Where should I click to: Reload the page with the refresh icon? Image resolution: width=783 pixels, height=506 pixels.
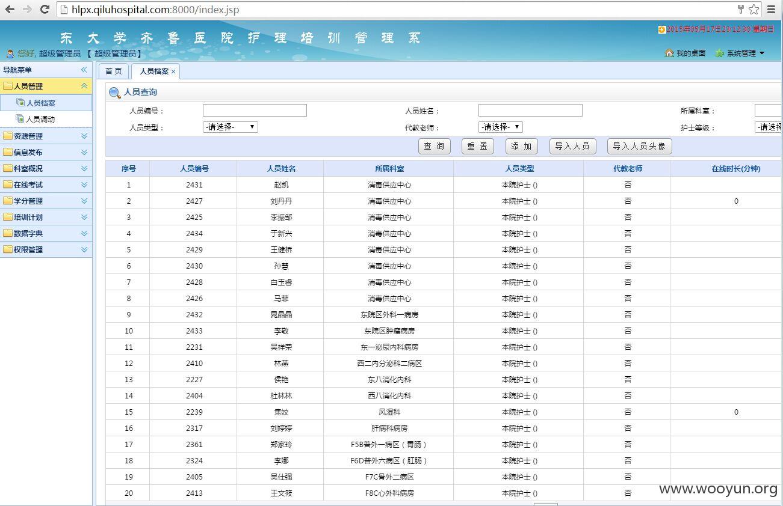[x=45, y=9]
